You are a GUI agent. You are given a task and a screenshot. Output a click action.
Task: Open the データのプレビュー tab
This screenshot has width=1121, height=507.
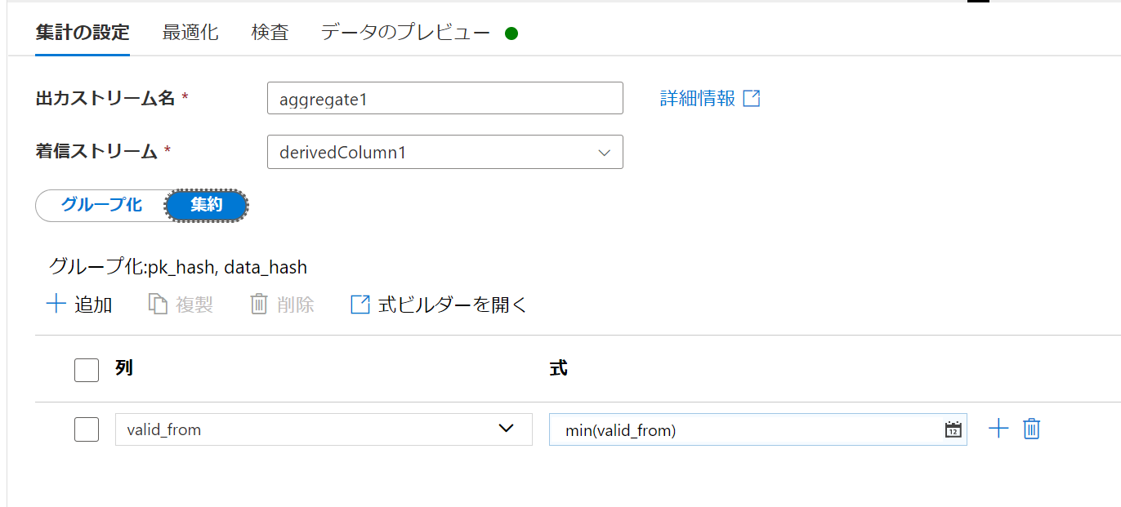pos(405,33)
